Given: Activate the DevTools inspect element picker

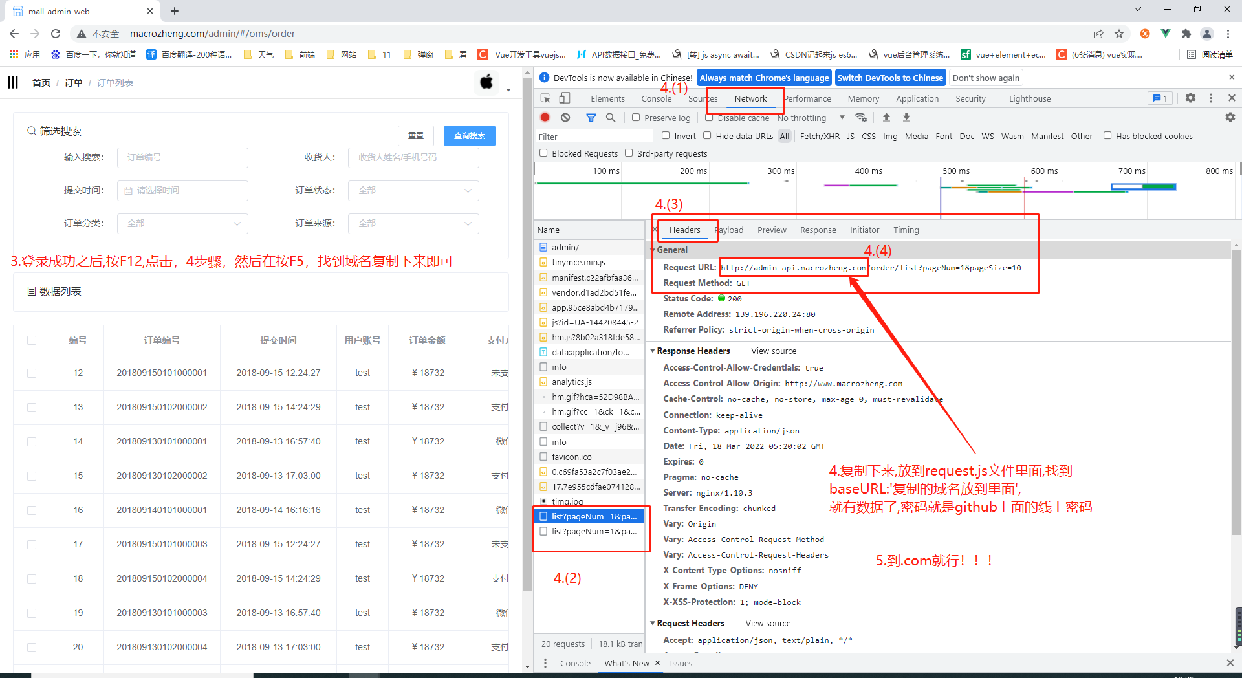Looking at the screenshot, I should coord(545,98).
